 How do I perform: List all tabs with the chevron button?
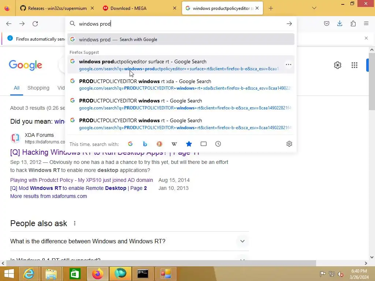(314, 8)
